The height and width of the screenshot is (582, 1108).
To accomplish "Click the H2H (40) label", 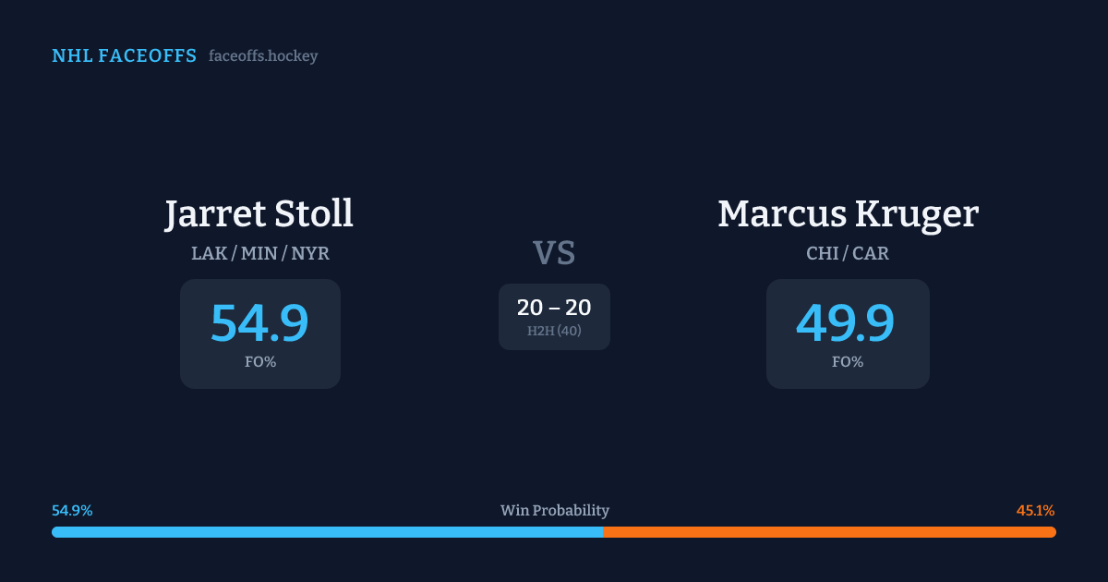I will (554, 331).
